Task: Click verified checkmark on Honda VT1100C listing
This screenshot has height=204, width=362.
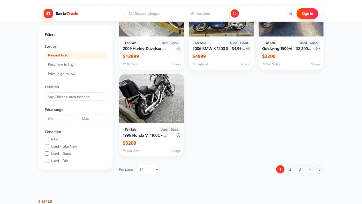Action: [178, 135]
